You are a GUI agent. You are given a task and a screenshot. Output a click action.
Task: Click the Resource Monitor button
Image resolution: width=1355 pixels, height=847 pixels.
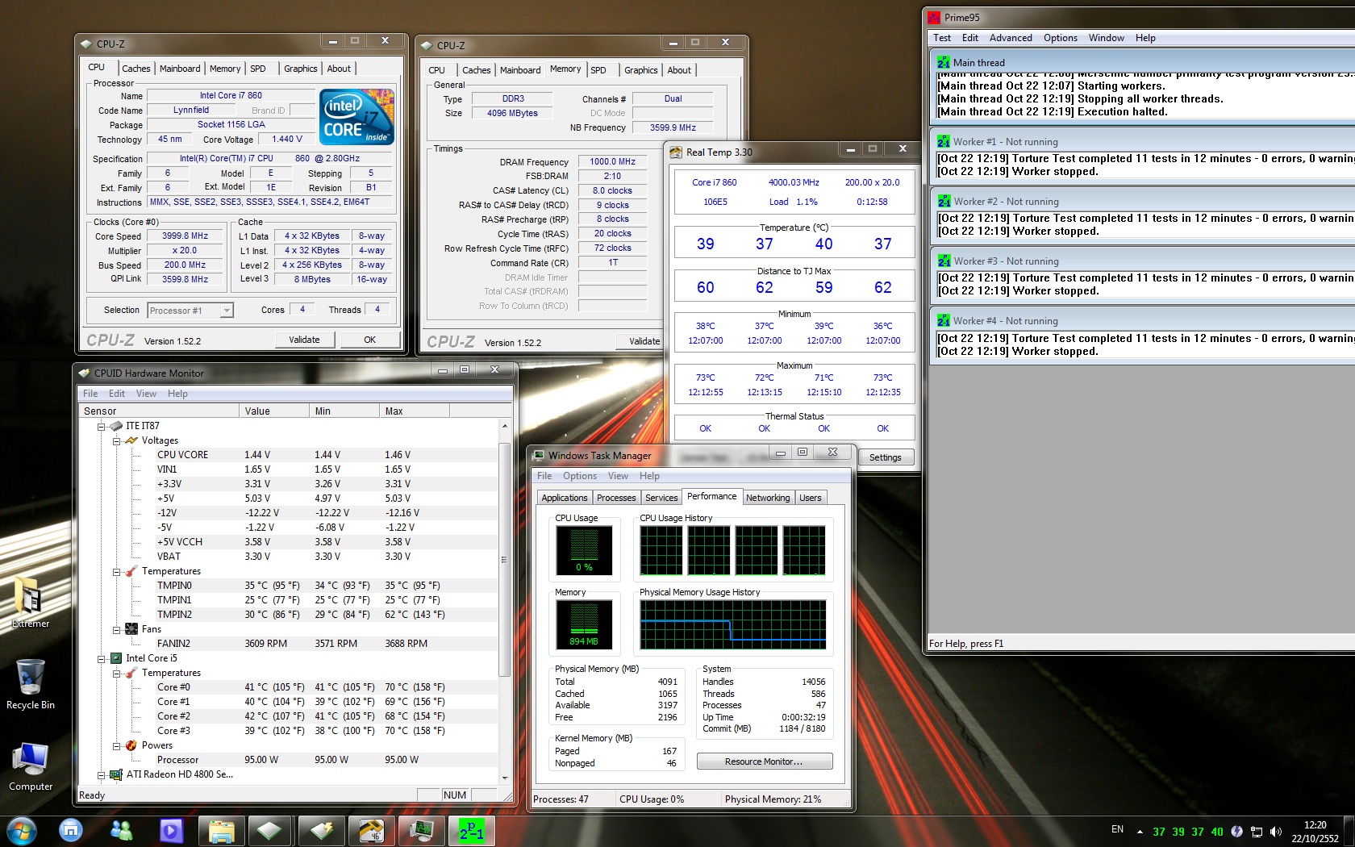point(764,761)
